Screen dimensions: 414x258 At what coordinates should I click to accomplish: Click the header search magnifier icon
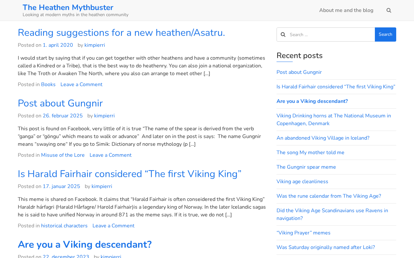pyautogui.click(x=389, y=10)
